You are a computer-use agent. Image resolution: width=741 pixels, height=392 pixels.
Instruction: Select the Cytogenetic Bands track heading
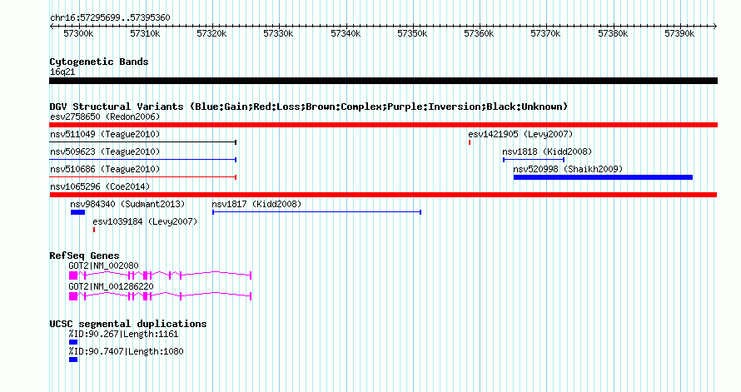point(99,62)
